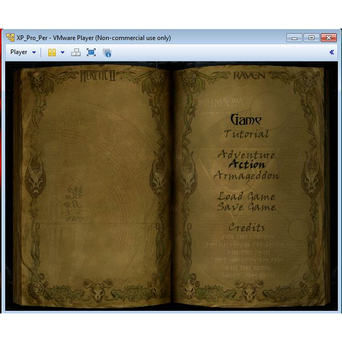Open the Player menu dropdown
The width and height of the screenshot is (342, 342).
23,52
